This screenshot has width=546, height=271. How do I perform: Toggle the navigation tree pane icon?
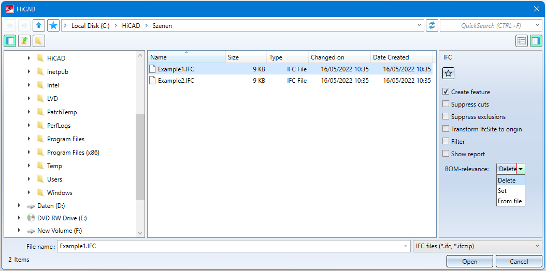coord(10,41)
